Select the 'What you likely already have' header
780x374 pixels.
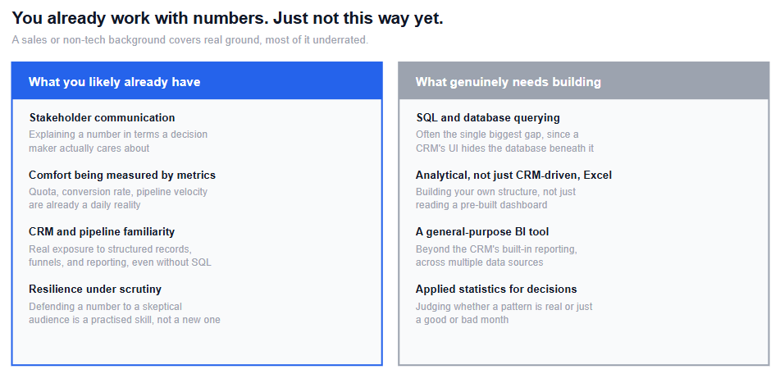pos(197,81)
